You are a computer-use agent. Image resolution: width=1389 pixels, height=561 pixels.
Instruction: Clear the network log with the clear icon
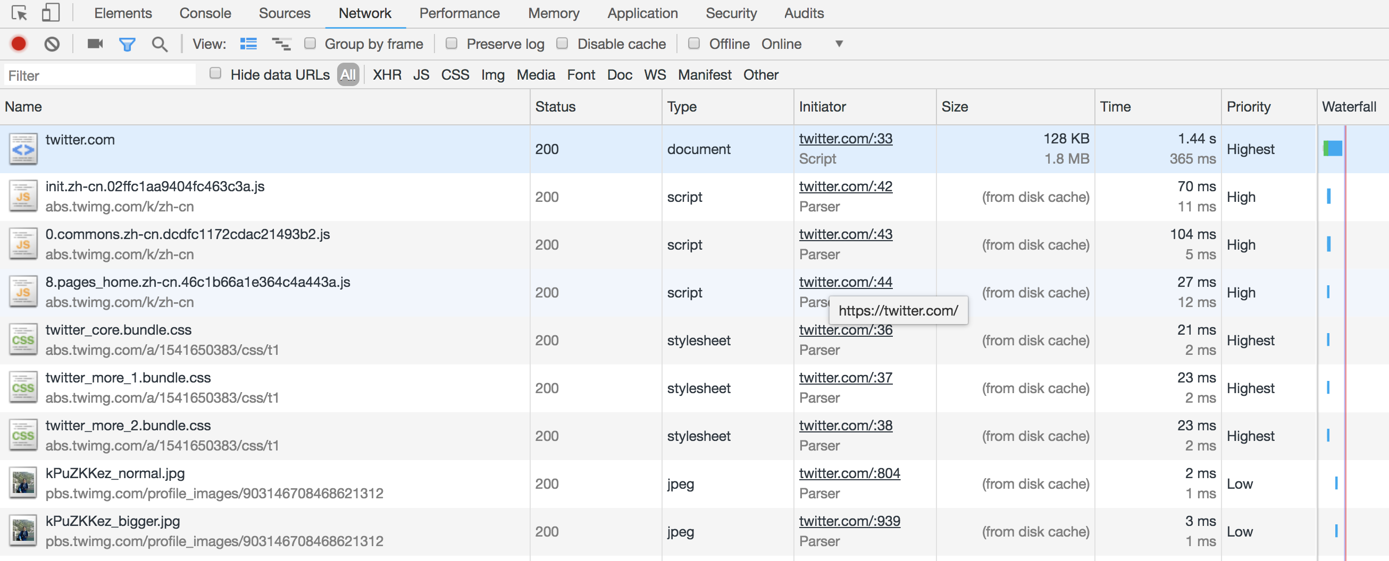pos(52,44)
